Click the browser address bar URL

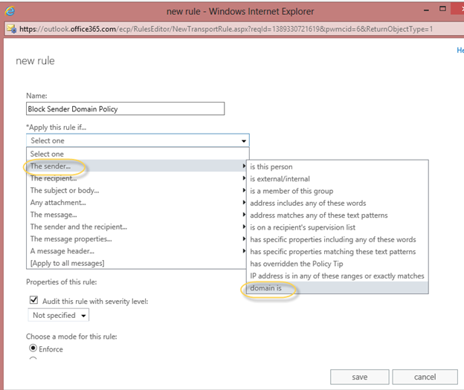tap(226, 29)
